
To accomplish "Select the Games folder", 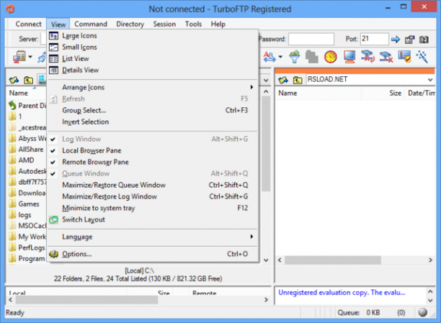I will point(24,204).
